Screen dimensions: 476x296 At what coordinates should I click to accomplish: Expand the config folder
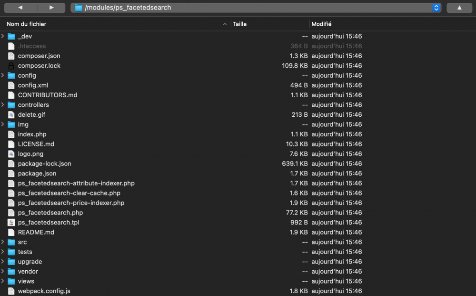tap(3, 75)
